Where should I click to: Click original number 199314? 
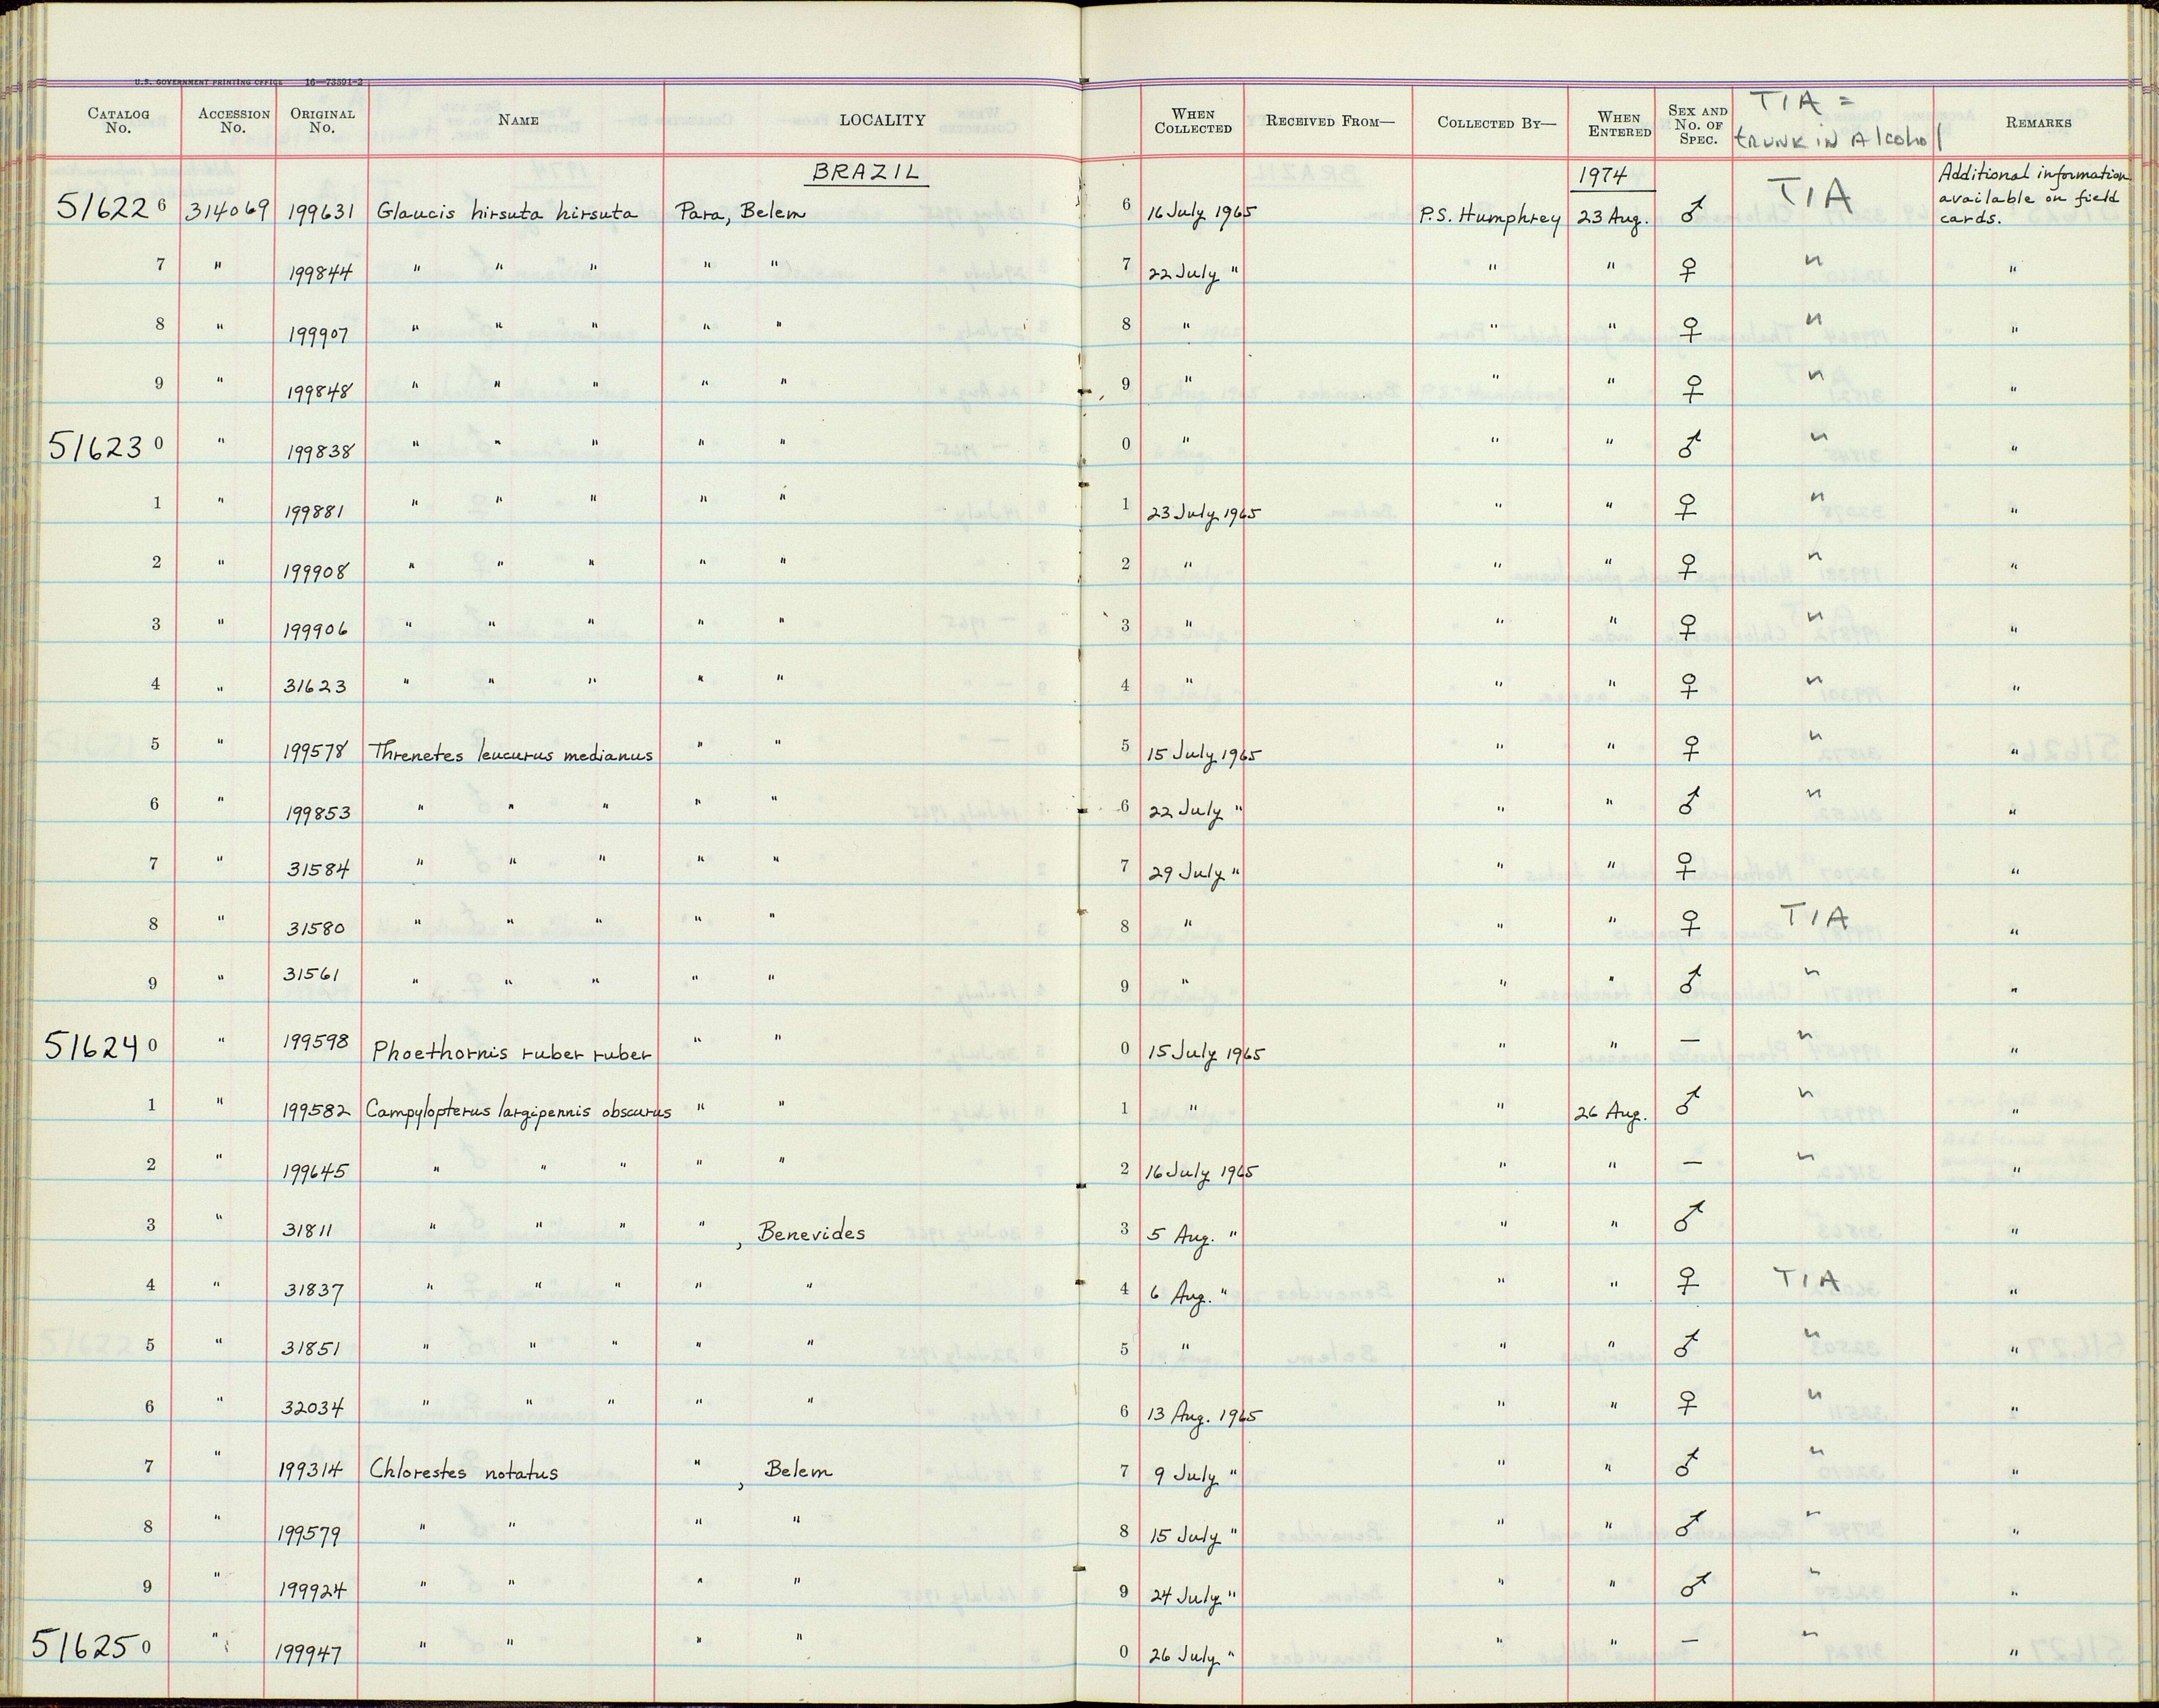(x=312, y=1470)
